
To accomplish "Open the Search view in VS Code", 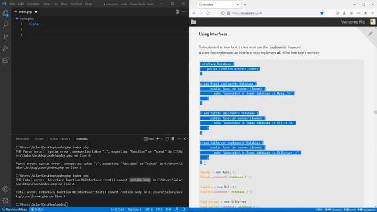I will coord(5,25).
